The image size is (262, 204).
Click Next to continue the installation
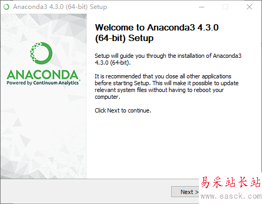coord(185,192)
